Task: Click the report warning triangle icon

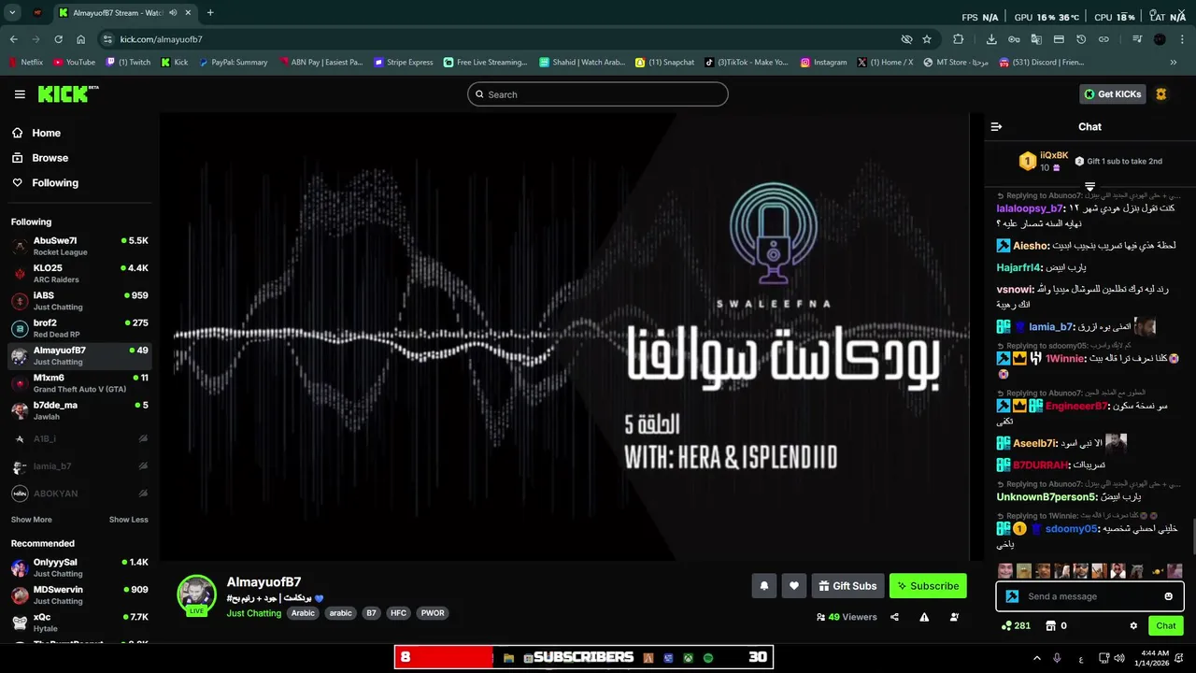Action: pos(924,617)
